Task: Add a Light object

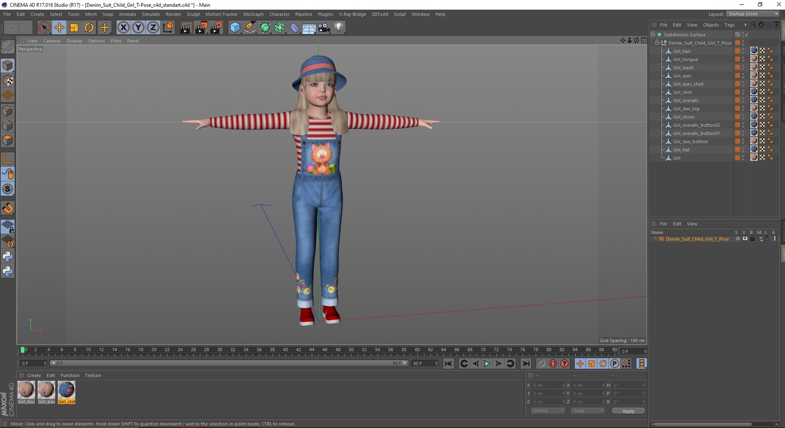Action: (x=339, y=27)
